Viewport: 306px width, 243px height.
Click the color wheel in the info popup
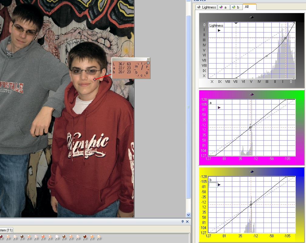click(x=142, y=69)
